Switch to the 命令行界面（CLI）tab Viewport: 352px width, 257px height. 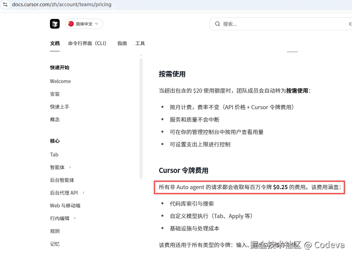[88, 43]
